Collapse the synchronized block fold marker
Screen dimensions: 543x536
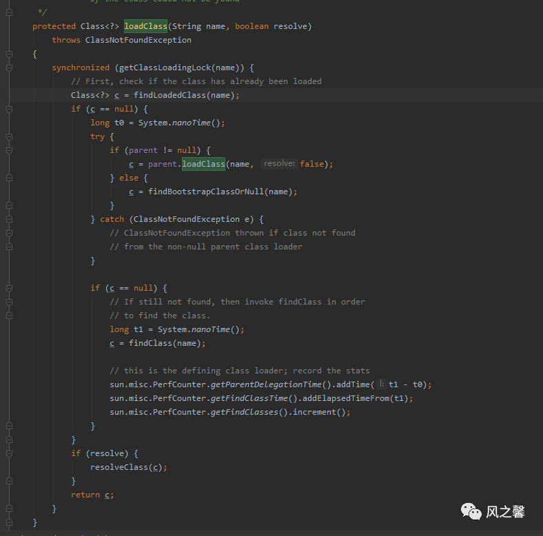tap(10, 68)
